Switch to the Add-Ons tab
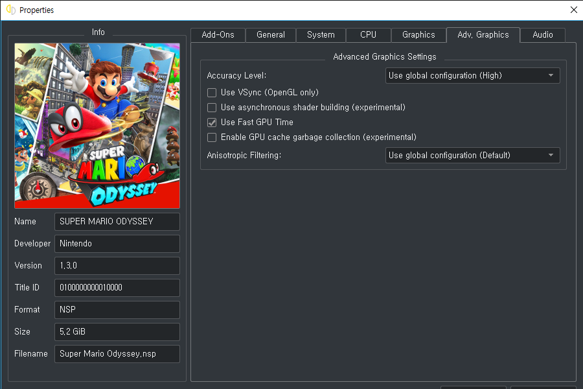The image size is (583, 389). [218, 35]
